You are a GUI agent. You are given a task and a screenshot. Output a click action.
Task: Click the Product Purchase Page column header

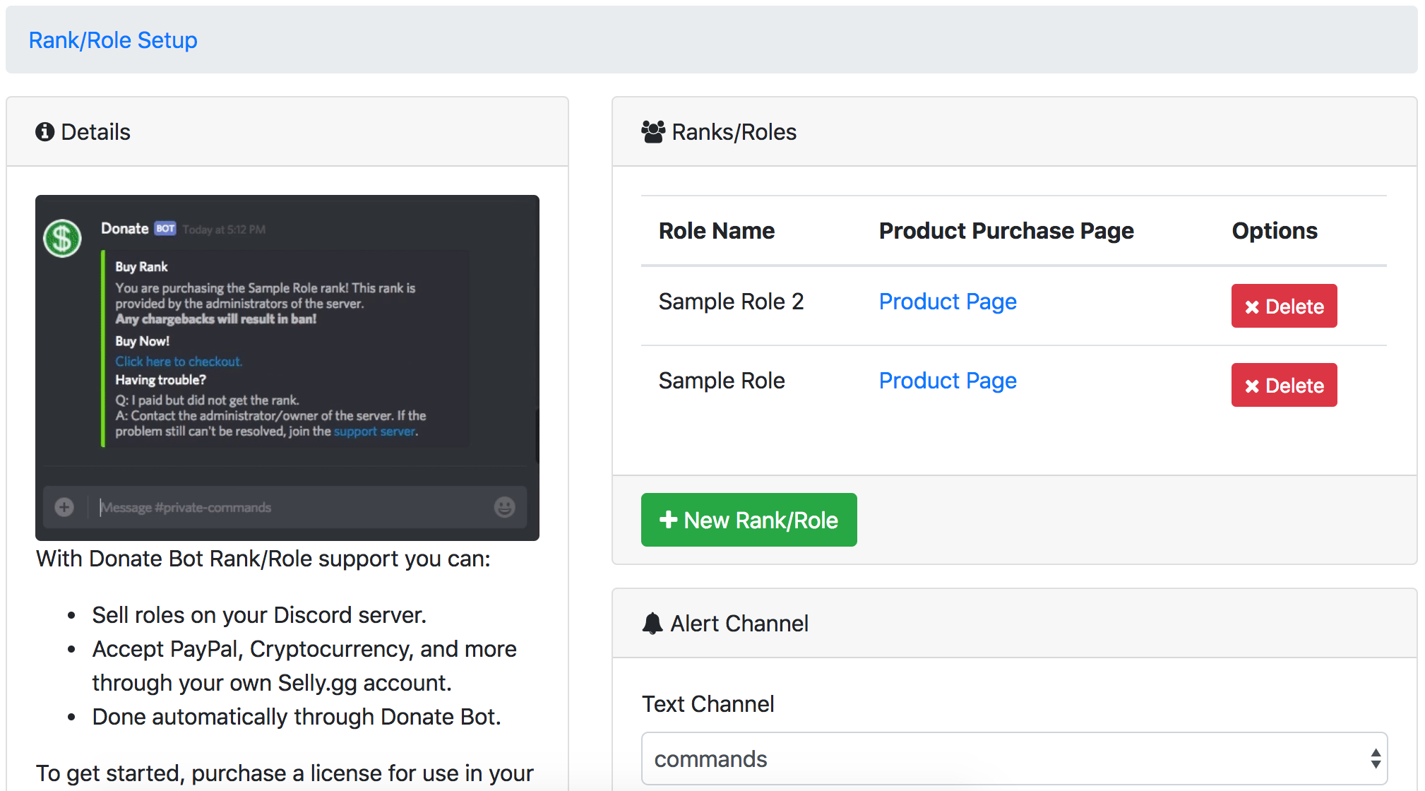pyautogui.click(x=1006, y=231)
